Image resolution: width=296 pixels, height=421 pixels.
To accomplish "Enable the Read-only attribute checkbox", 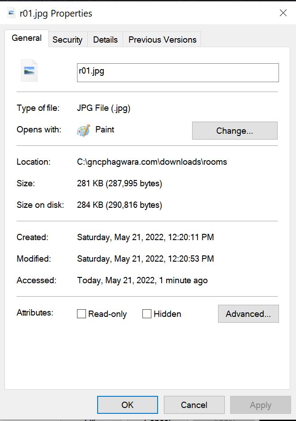I will pyautogui.click(x=82, y=314).
